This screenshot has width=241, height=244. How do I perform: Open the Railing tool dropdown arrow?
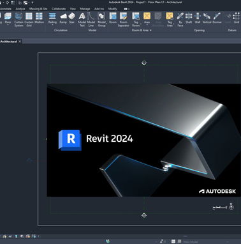52,25
